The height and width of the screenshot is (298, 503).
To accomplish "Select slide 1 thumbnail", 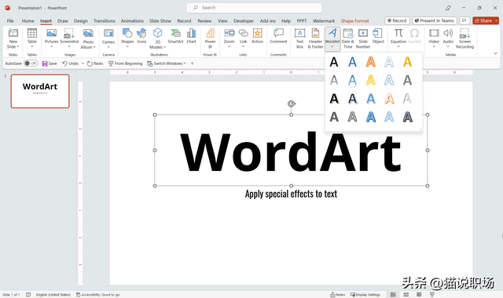I will [x=40, y=91].
